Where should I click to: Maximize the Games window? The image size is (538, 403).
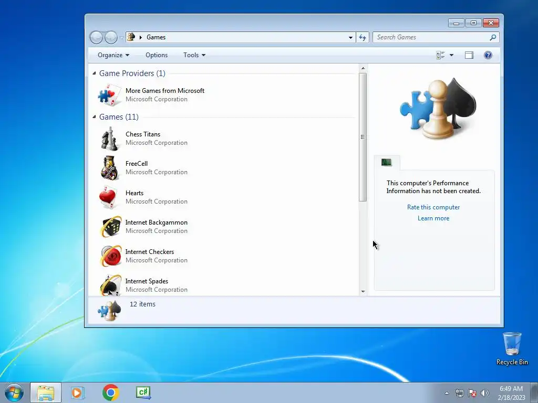(x=473, y=23)
